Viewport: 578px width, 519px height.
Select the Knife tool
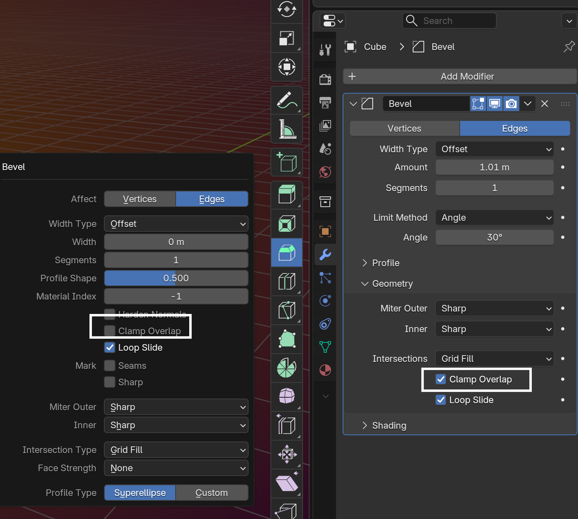click(287, 310)
